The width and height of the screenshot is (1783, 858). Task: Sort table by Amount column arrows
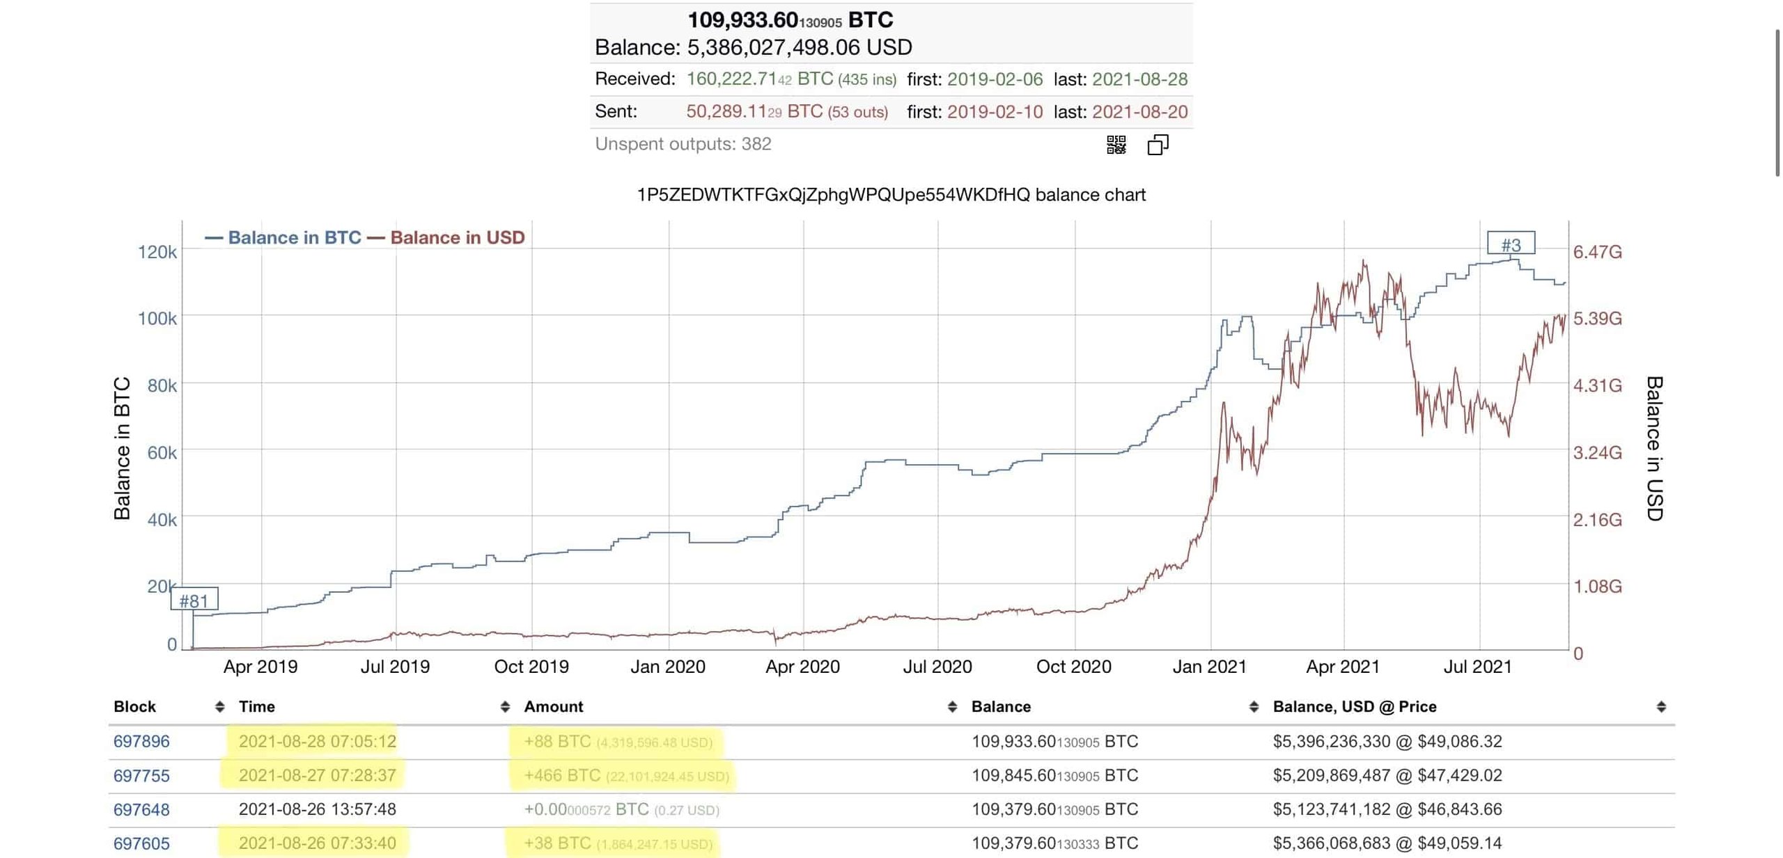click(x=952, y=707)
